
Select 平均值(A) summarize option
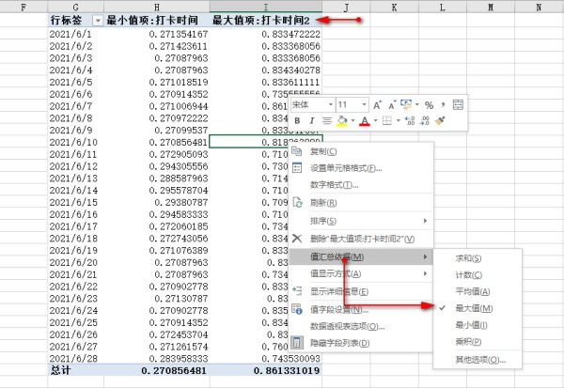pos(478,291)
